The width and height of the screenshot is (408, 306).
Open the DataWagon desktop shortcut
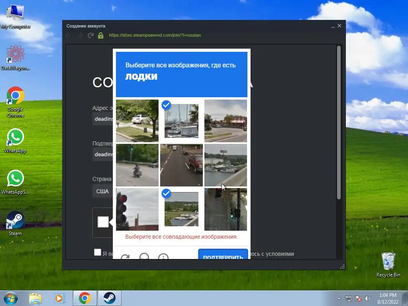16,57
